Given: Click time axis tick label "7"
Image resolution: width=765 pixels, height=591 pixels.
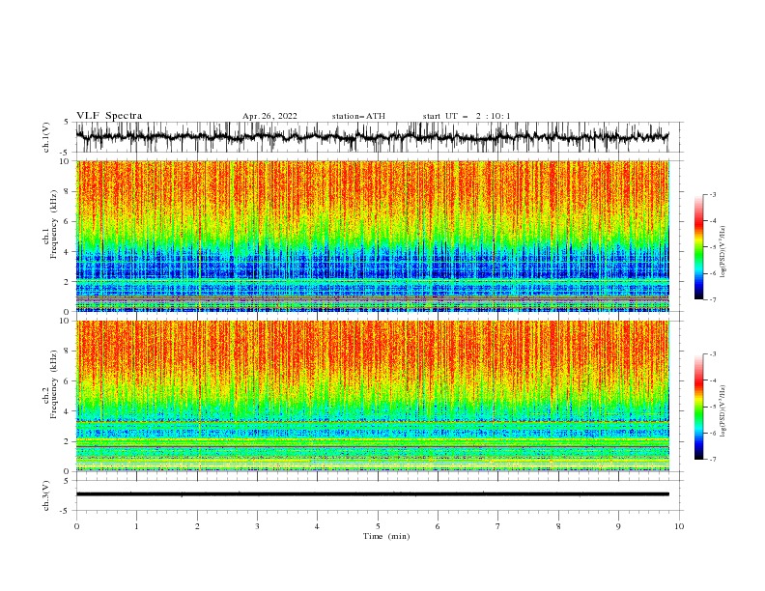Looking at the screenshot, I should 498,526.
